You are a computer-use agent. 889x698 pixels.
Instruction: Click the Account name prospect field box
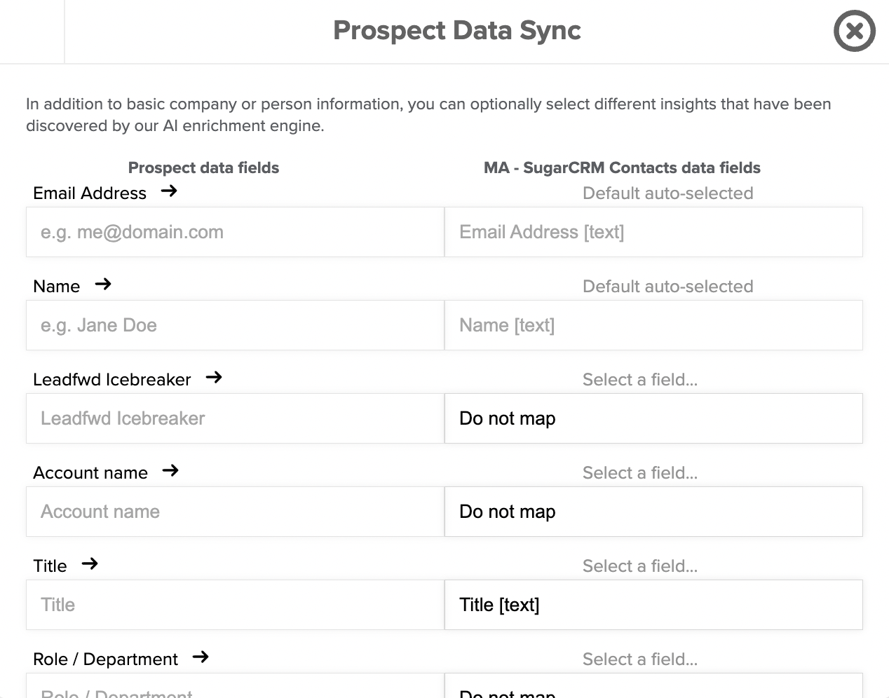(x=235, y=512)
